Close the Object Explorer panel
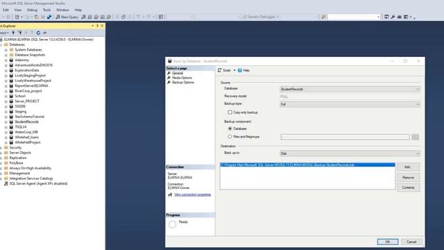Screen dimensions: 444x250 (102, 26)
